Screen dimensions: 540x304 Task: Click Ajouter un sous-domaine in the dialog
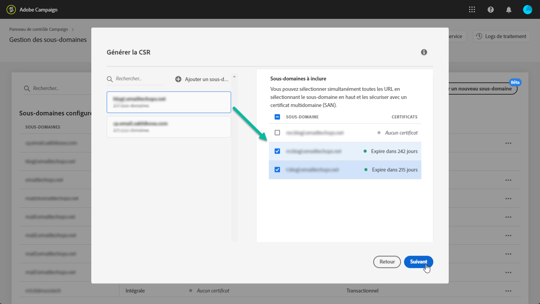[202, 79]
